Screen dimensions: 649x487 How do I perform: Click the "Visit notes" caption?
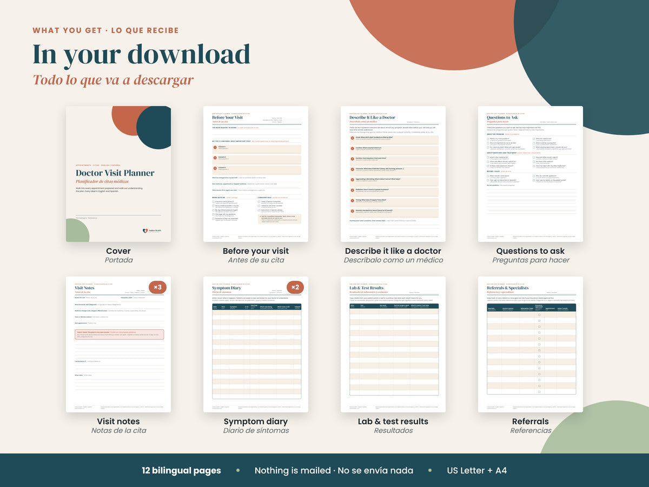118,422
